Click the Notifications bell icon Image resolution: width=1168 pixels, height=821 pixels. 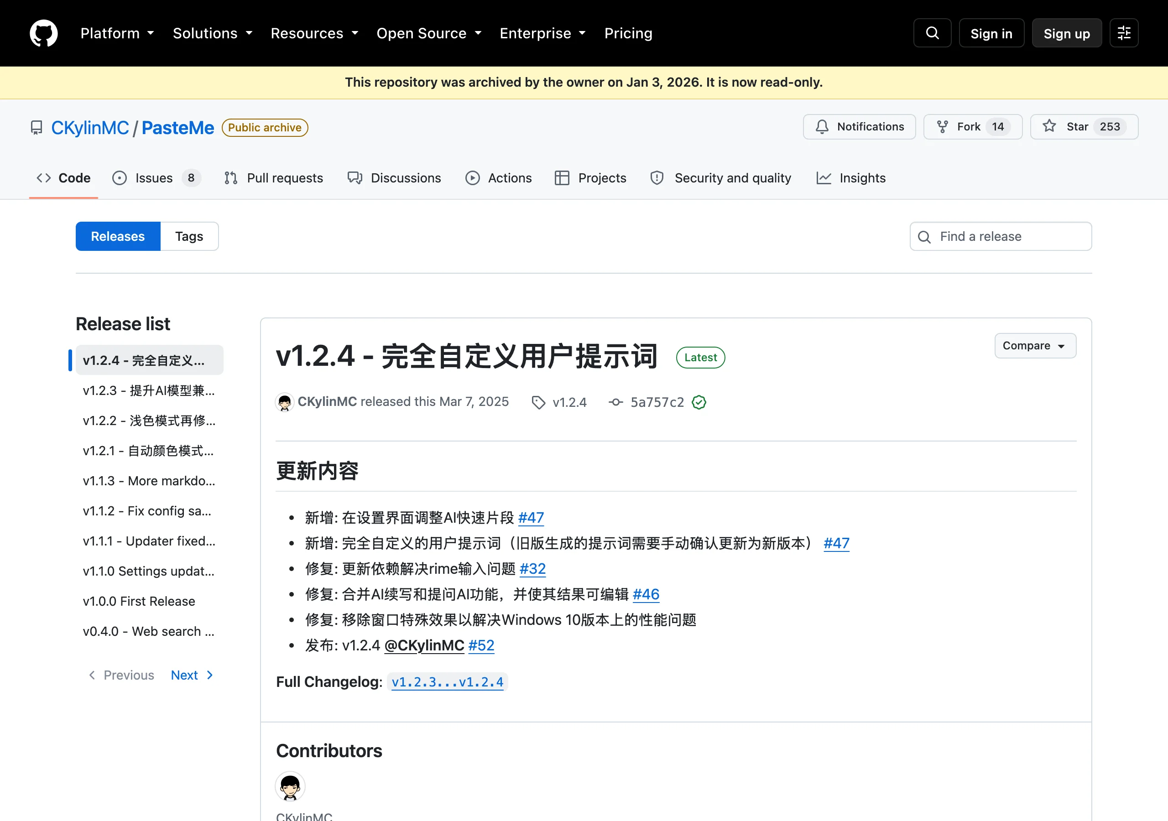point(822,127)
